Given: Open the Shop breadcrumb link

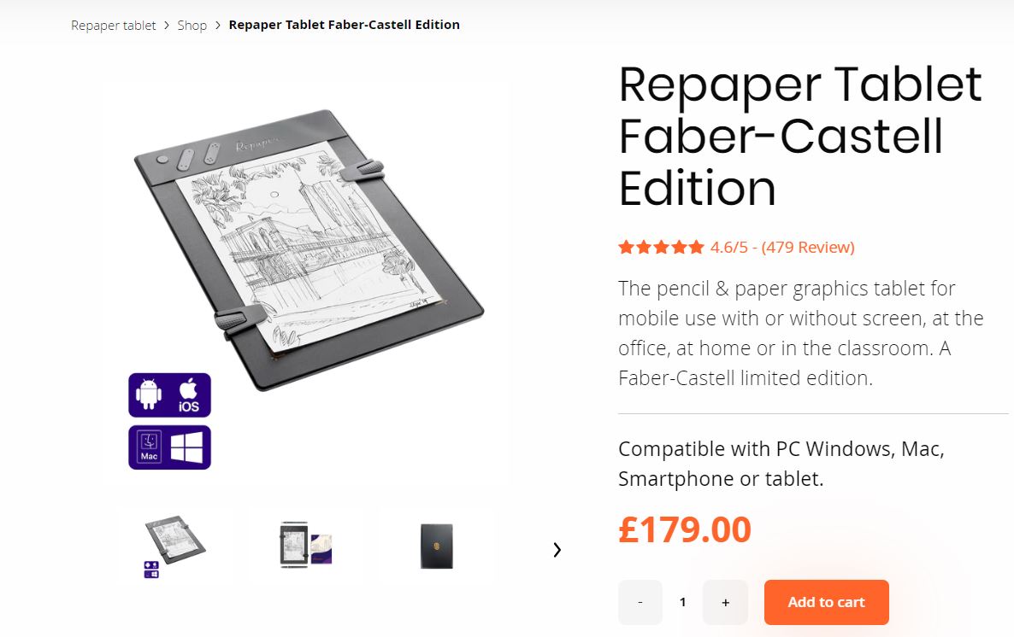Looking at the screenshot, I should pyautogui.click(x=192, y=26).
